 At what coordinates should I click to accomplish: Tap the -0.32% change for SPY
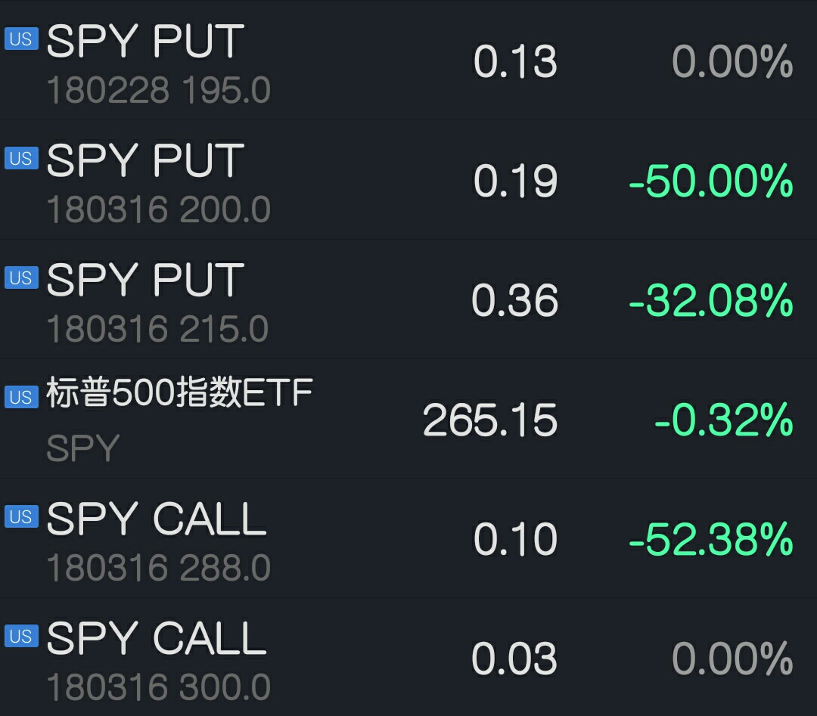point(724,420)
